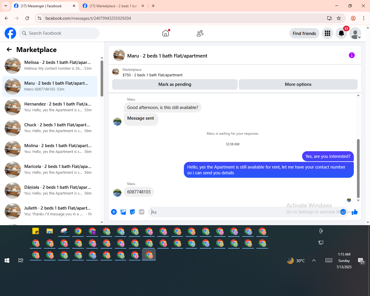The width and height of the screenshot is (370, 296).
Task: Bookmark this page with the star
Action: tap(339, 18)
